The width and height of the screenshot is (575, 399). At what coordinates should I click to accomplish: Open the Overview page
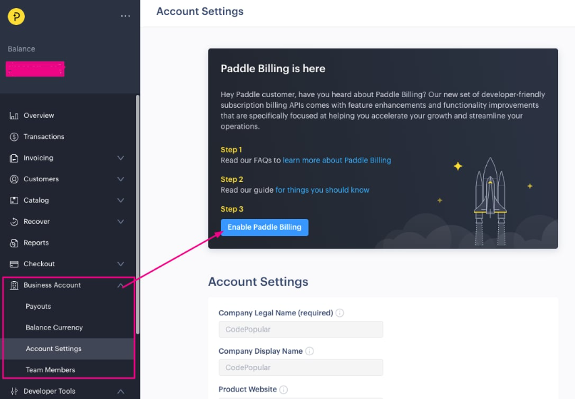39,115
